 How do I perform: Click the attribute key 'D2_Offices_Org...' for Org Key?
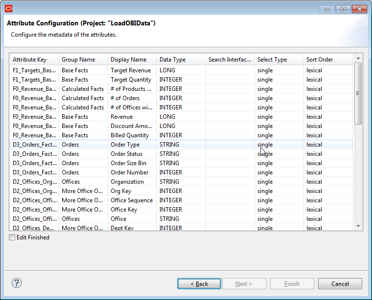(x=35, y=191)
